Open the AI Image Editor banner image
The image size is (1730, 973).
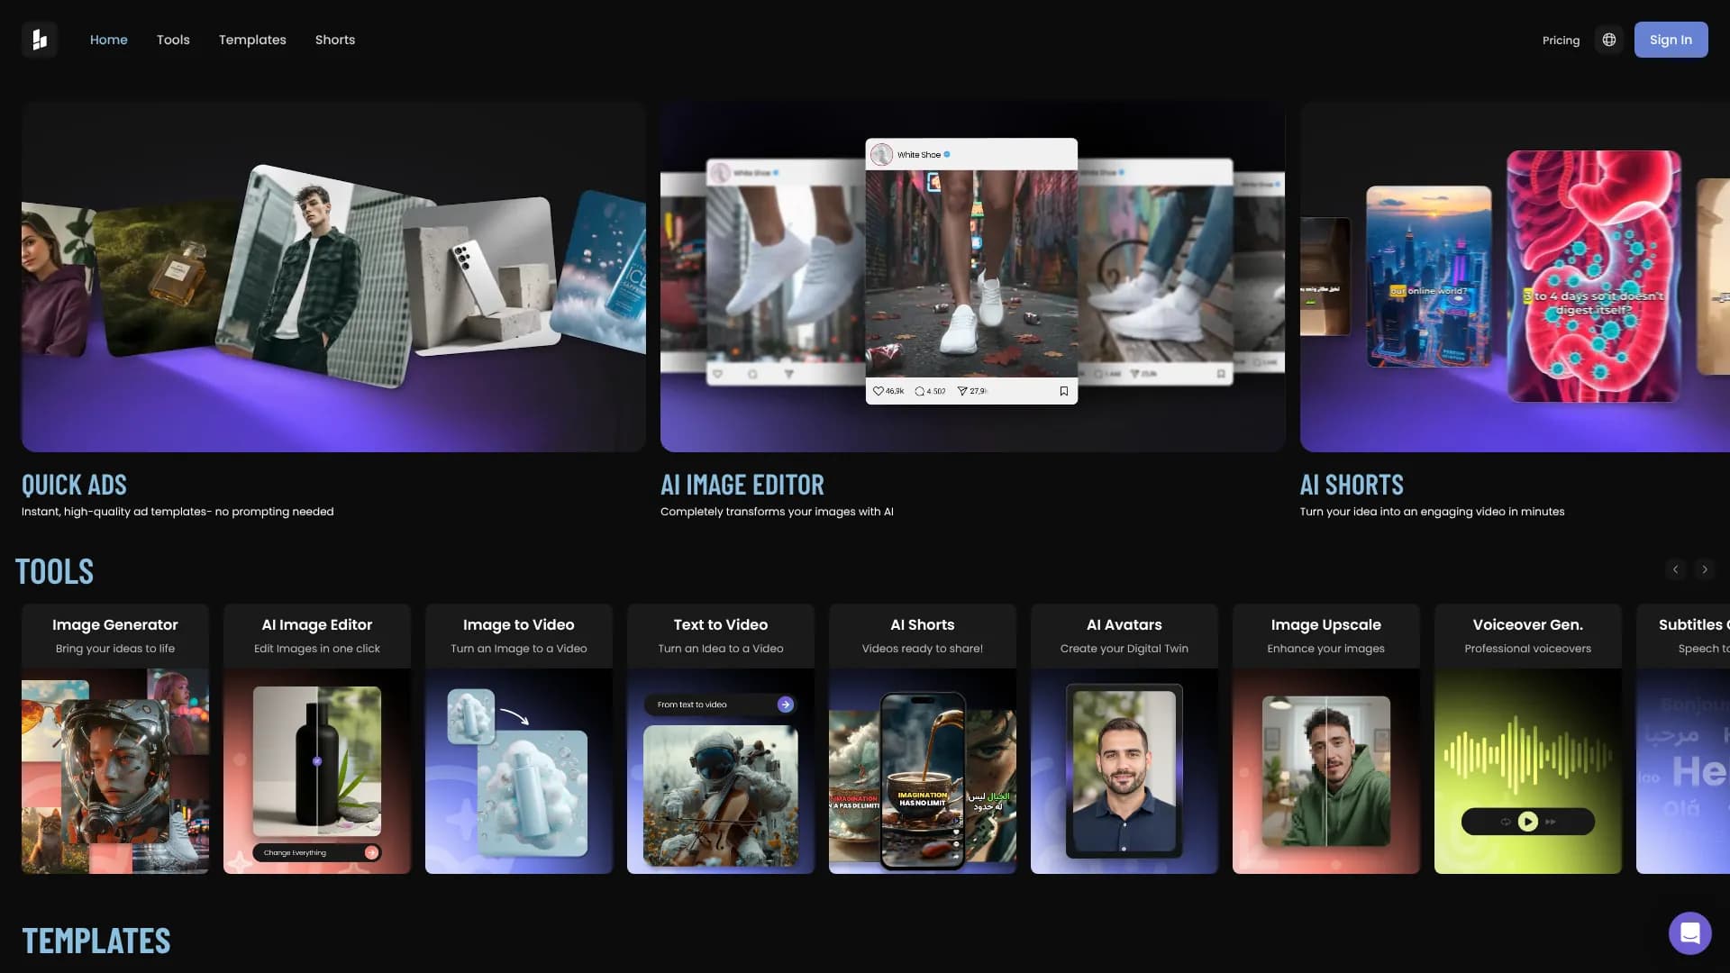coord(972,277)
